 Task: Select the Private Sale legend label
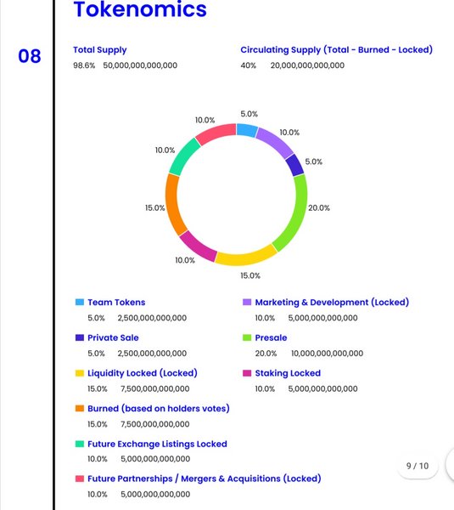[113, 337]
